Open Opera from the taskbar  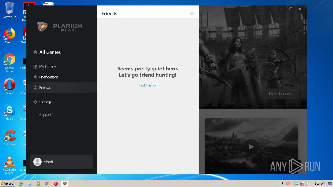coord(56,184)
